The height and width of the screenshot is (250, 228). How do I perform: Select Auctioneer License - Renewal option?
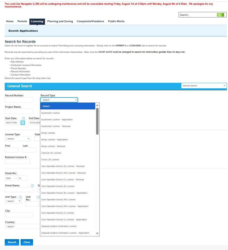[x=67, y=126]
